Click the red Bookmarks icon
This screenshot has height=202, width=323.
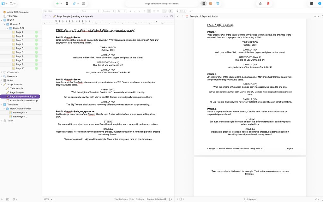click(x=268, y=3)
